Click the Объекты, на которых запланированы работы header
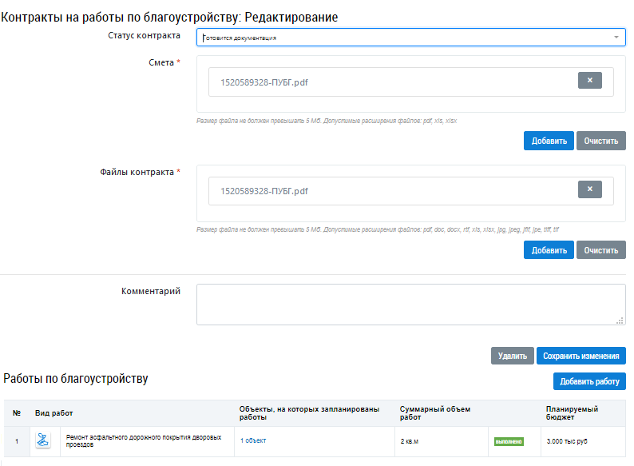This screenshot has height=466, width=634. (x=309, y=413)
